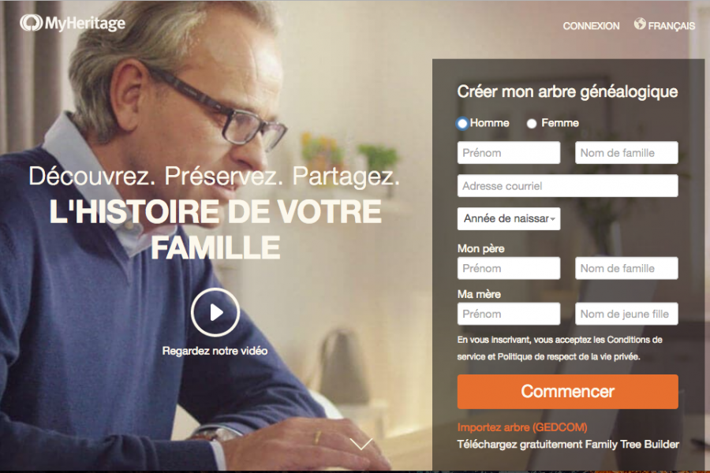Select the Homme radio button

(462, 123)
